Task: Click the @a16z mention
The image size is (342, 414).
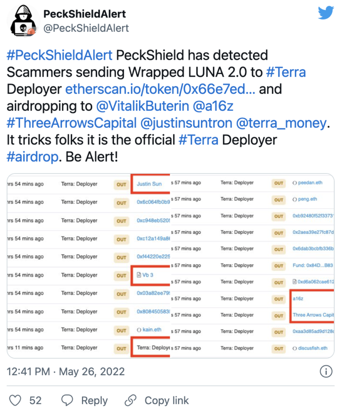Action: coord(213,106)
